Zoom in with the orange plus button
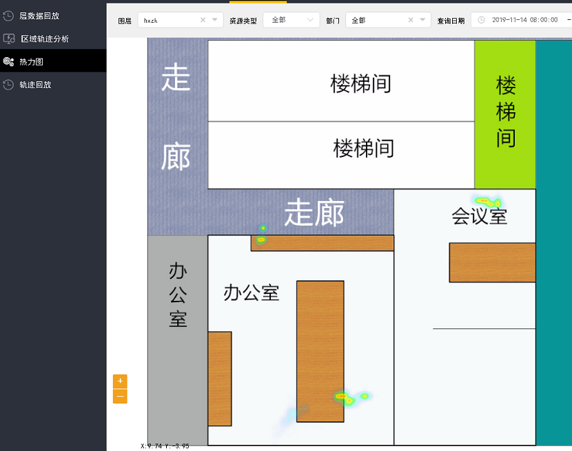The image size is (572, 451). [120, 380]
